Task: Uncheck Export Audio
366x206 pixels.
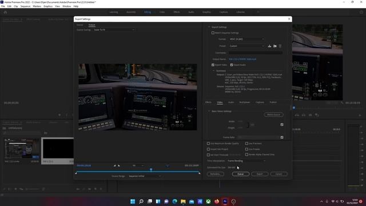Action: [x=232, y=65]
